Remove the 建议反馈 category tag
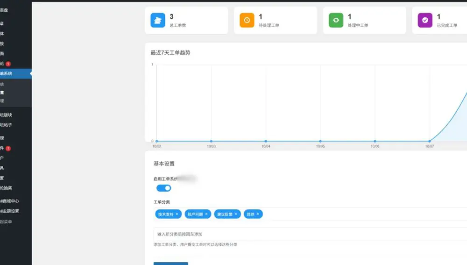Screen dimensions: 467x265 tap(236, 214)
